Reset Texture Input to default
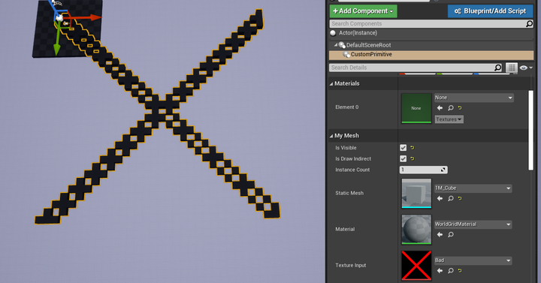Viewport: 541px width, 283px height. [460, 270]
